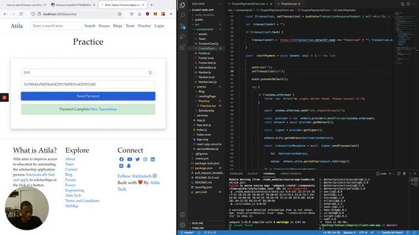The image size is (419, 235).
Task: Open the uBlock shield extension icon
Action: point(147,14)
